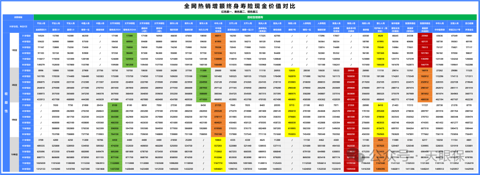Viewport: 480px width, 175px height.
Task: Click the 30岁女性，年交5万 header cell
Action: pyautogui.click(x=18, y=27)
